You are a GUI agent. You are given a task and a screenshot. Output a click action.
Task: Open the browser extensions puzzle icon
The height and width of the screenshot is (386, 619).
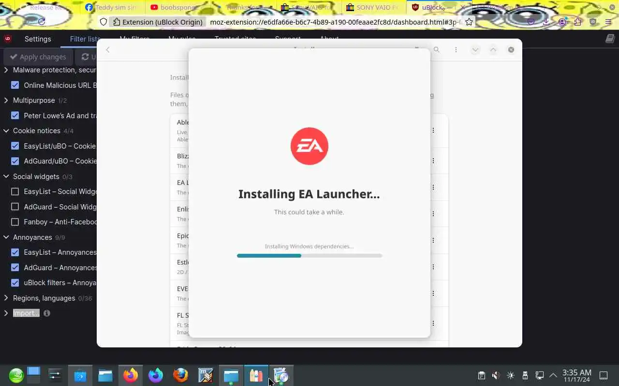577,22
